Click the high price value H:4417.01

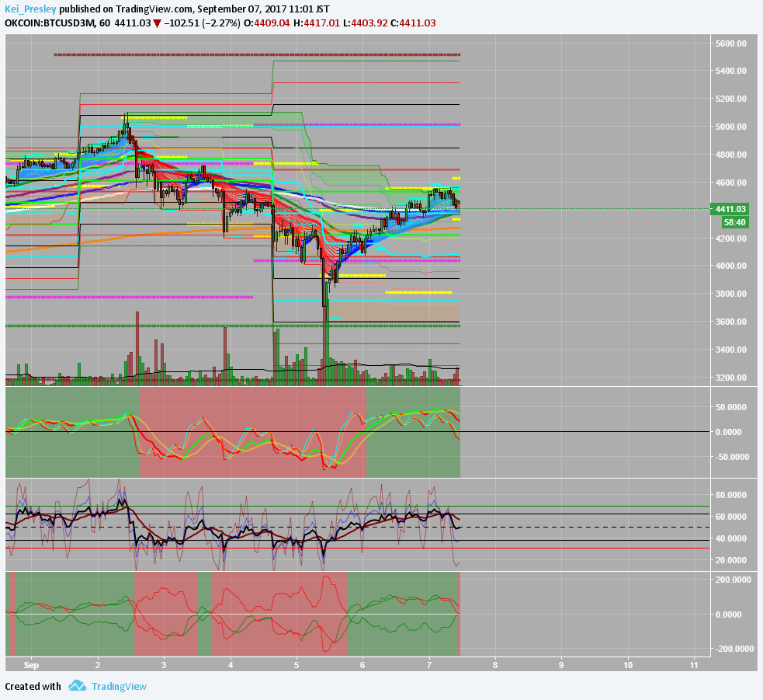pyautogui.click(x=317, y=23)
